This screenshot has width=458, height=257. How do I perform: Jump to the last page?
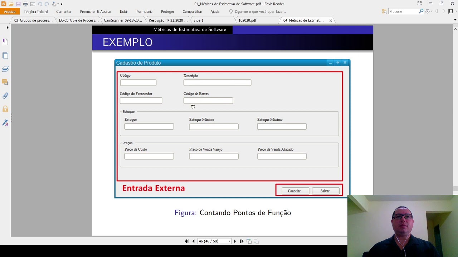(242, 241)
